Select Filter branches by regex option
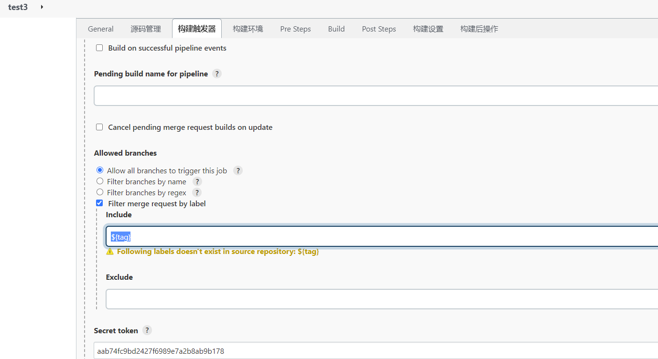This screenshot has height=359, width=658. (99, 192)
